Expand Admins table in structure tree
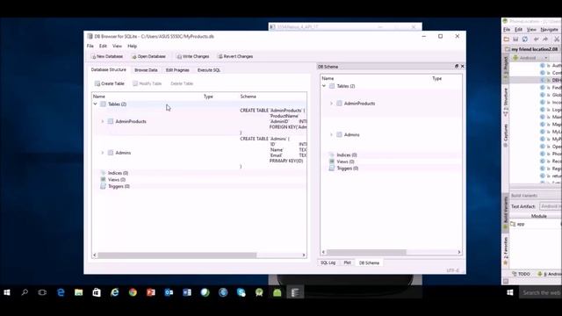562x316 pixels. [103, 153]
